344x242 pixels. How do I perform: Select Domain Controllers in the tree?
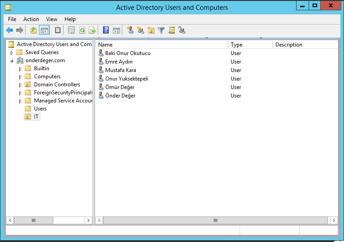[x=57, y=85]
